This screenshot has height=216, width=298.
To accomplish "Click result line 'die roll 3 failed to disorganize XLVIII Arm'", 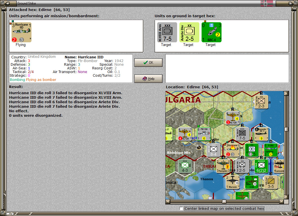I will [66, 93].
